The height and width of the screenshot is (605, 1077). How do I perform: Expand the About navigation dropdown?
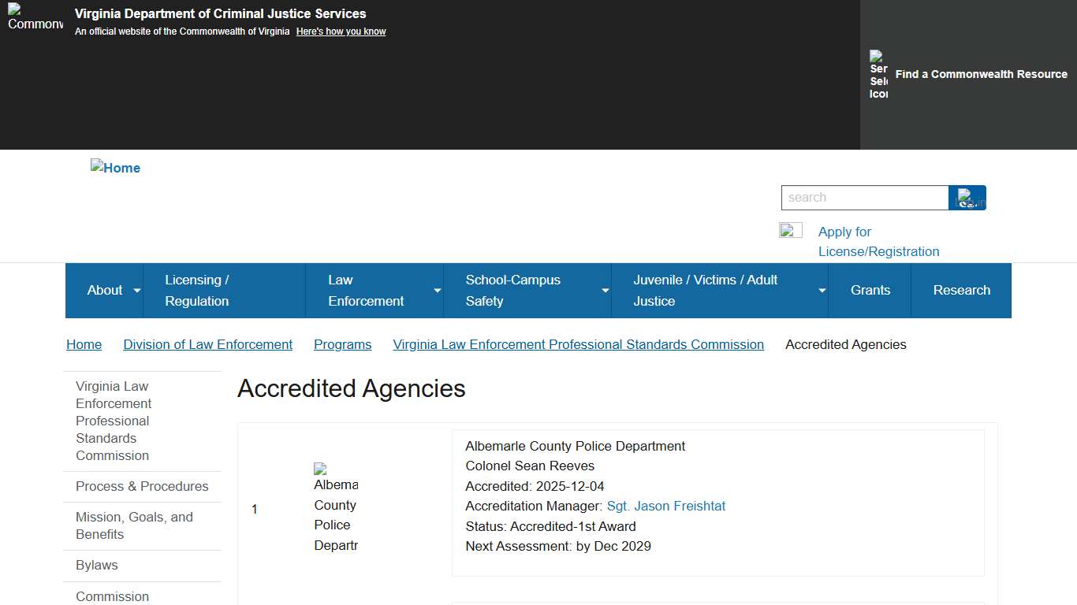pos(110,290)
